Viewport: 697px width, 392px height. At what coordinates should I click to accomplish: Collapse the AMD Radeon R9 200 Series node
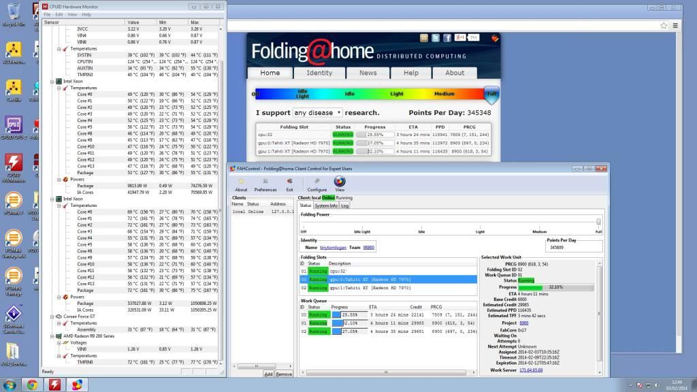(x=52, y=336)
